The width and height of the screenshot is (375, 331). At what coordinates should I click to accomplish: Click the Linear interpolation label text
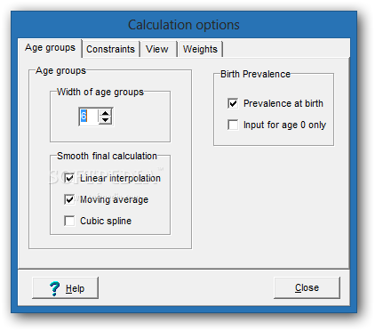(x=120, y=178)
